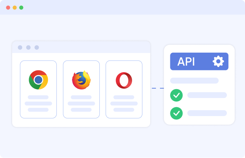Toggle the lower green checkmark

pyautogui.click(x=177, y=113)
